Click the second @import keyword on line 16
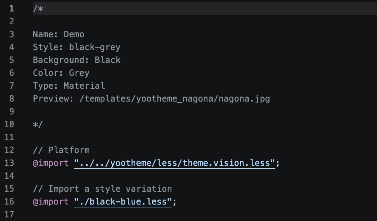The width and height of the screenshot is (377, 221). (x=51, y=201)
